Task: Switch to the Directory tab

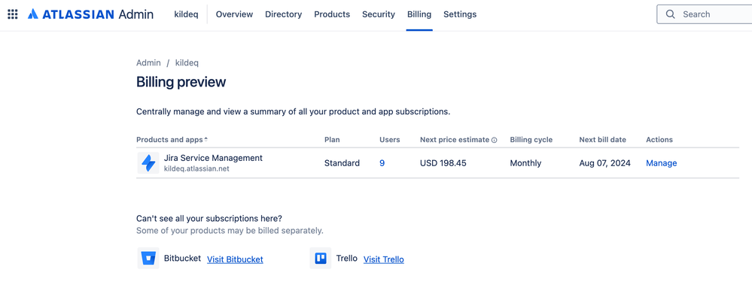Action: coord(284,14)
